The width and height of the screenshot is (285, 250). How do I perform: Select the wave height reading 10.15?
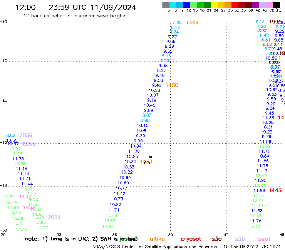click(142, 125)
